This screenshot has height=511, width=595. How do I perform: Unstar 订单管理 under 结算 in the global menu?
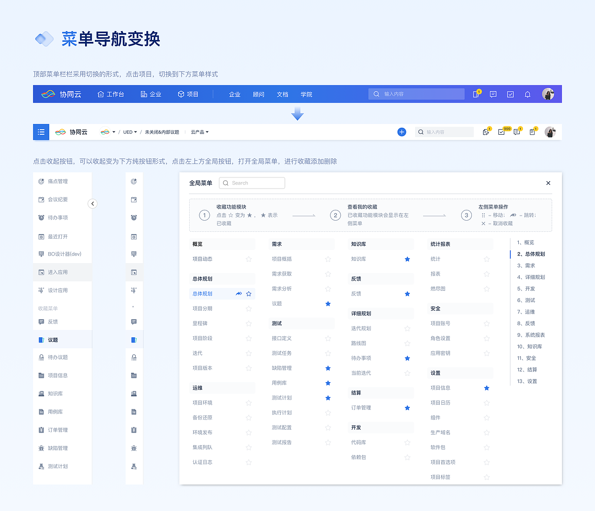(x=408, y=407)
